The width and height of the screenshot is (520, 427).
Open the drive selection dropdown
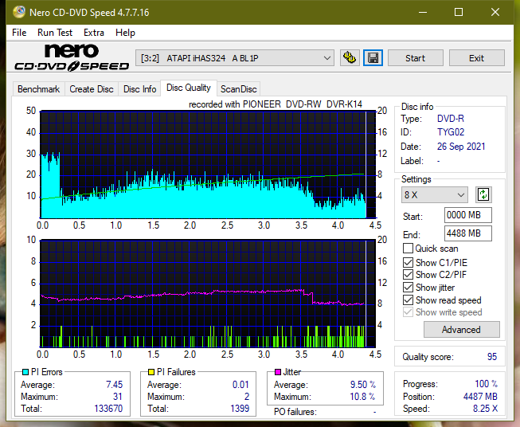[235, 58]
